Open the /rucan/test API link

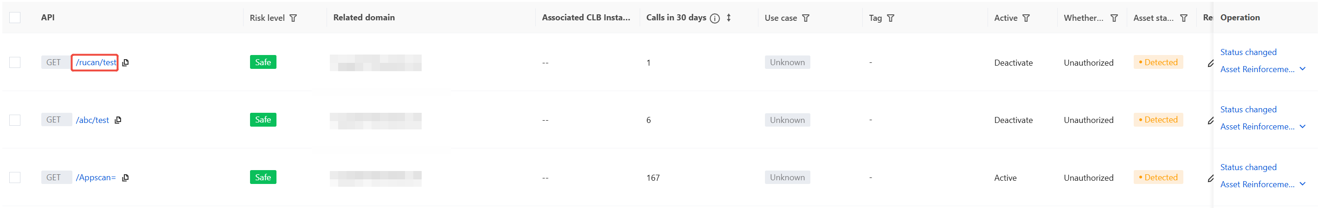[96, 63]
